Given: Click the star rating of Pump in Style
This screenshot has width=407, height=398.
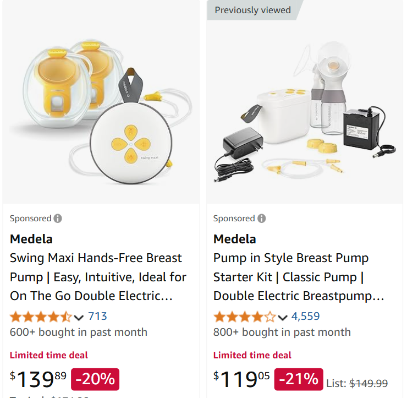Looking at the screenshot, I should [x=244, y=317].
